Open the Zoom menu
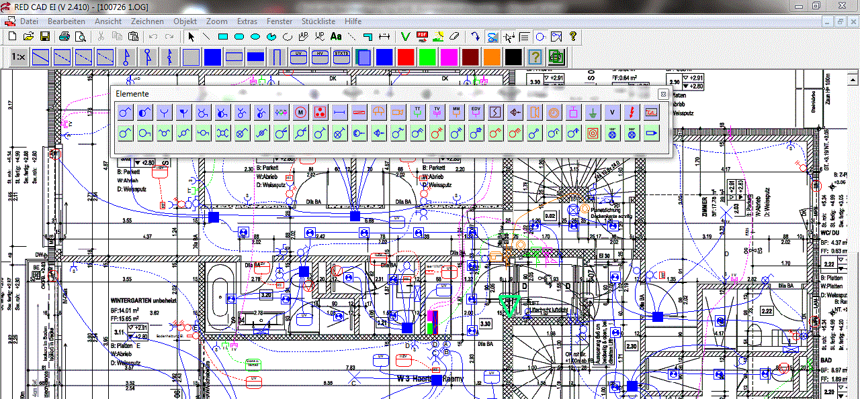 click(217, 21)
